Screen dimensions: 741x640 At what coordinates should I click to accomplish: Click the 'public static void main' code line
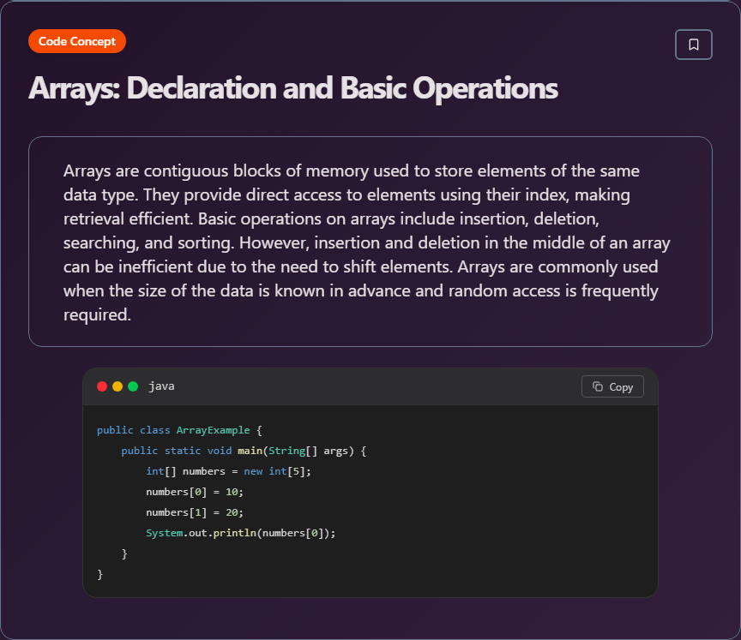coord(244,451)
